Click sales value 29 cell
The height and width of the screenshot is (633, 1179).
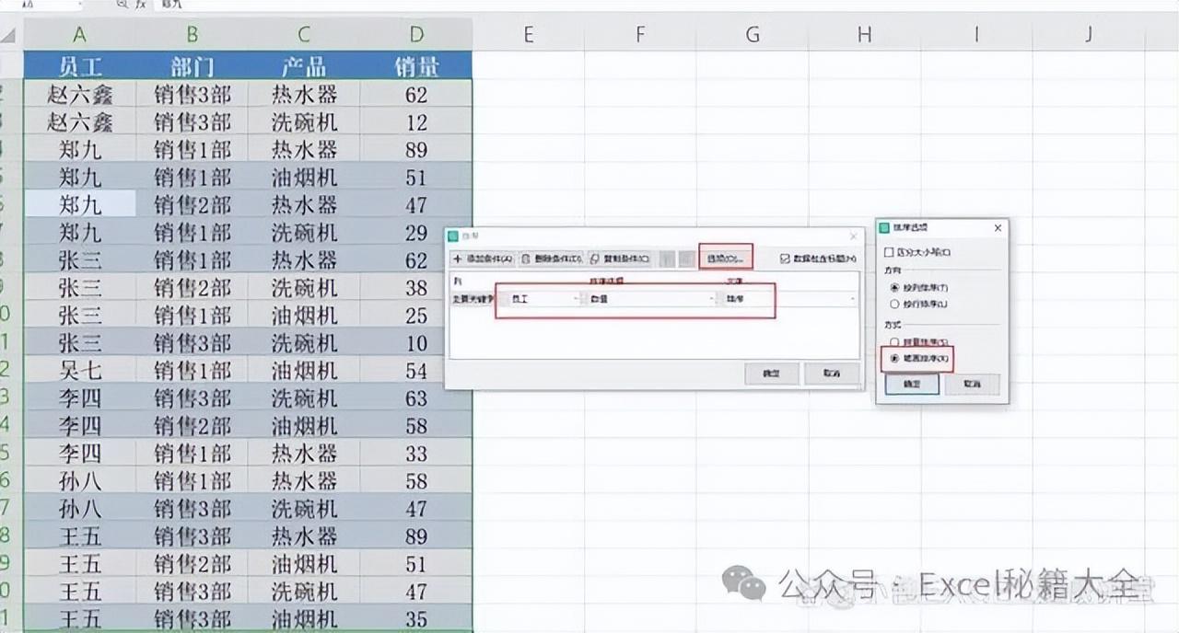click(416, 232)
